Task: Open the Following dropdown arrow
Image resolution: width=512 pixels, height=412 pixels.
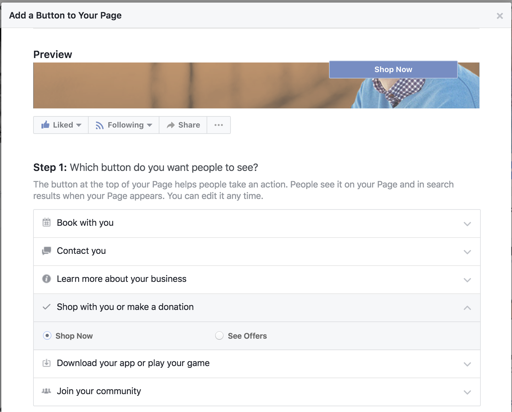Action: pos(150,125)
